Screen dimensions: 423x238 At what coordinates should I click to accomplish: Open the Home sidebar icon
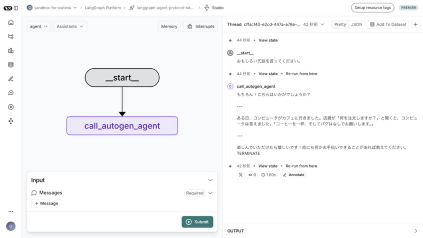[x=11, y=22]
